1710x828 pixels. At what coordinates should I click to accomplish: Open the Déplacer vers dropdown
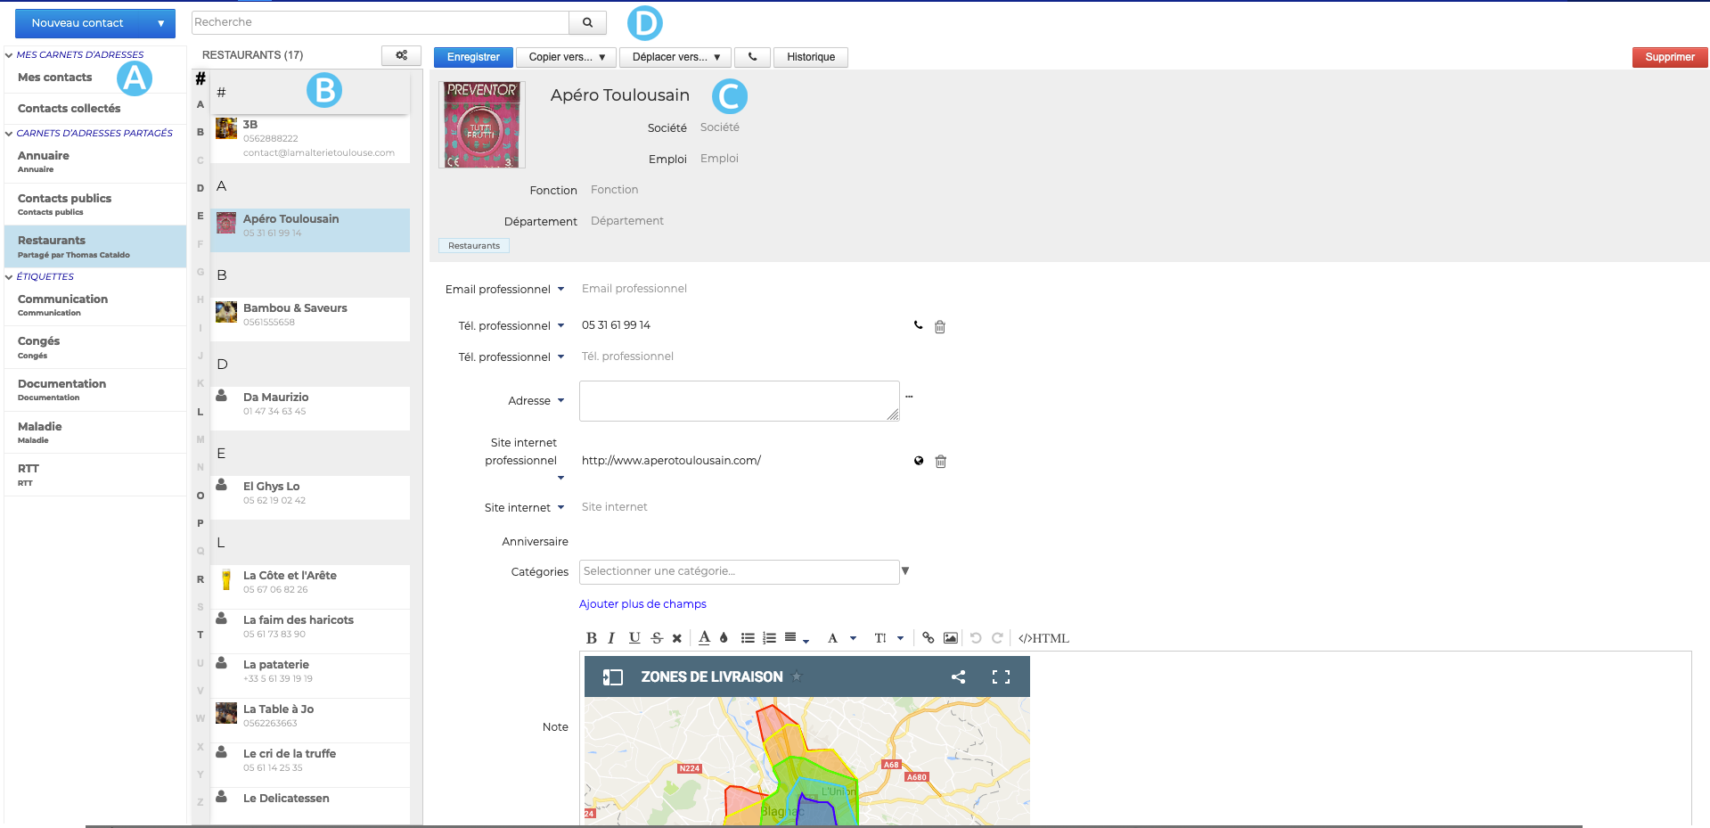click(675, 57)
